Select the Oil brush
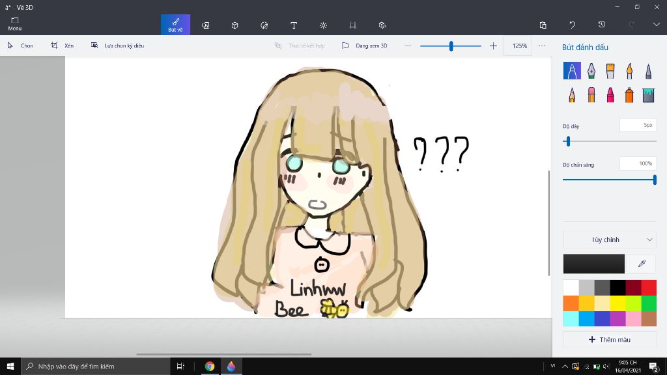The height and width of the screenshot is (375, 667). pos(610,70)
